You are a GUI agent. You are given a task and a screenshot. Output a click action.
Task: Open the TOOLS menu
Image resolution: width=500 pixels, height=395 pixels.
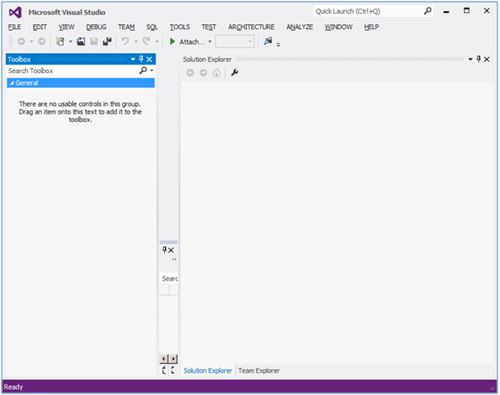[180, 28]
